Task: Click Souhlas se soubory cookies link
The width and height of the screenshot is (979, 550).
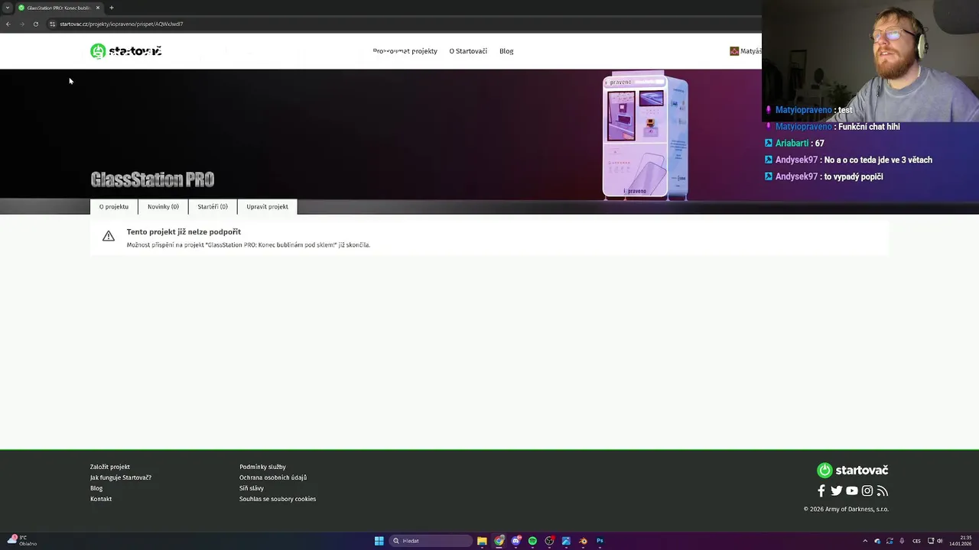Action: 278,499
